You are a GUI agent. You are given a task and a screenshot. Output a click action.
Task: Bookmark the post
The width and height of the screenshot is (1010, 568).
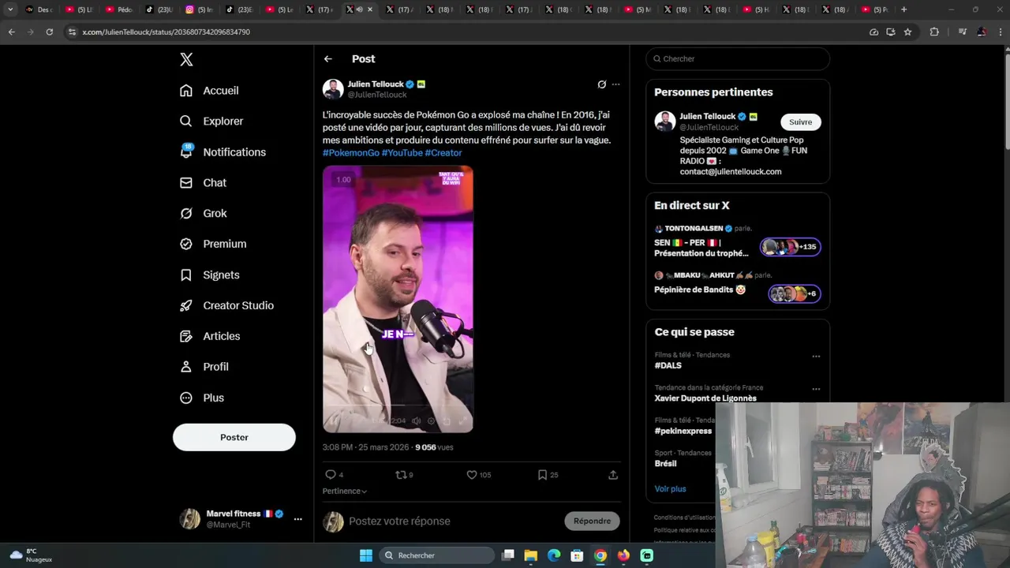click(x=542, y=475)
